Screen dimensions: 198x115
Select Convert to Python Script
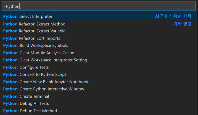pos(35,74)
